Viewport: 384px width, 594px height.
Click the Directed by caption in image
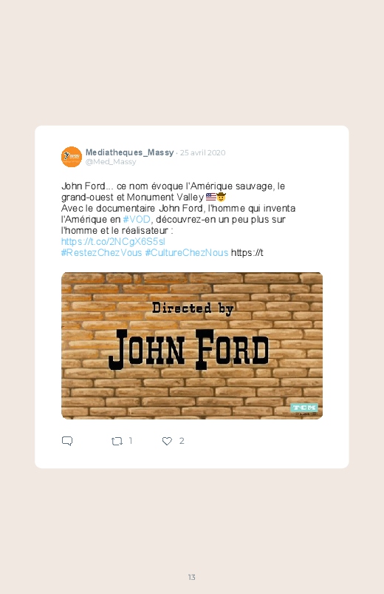(x=193, y=308)
